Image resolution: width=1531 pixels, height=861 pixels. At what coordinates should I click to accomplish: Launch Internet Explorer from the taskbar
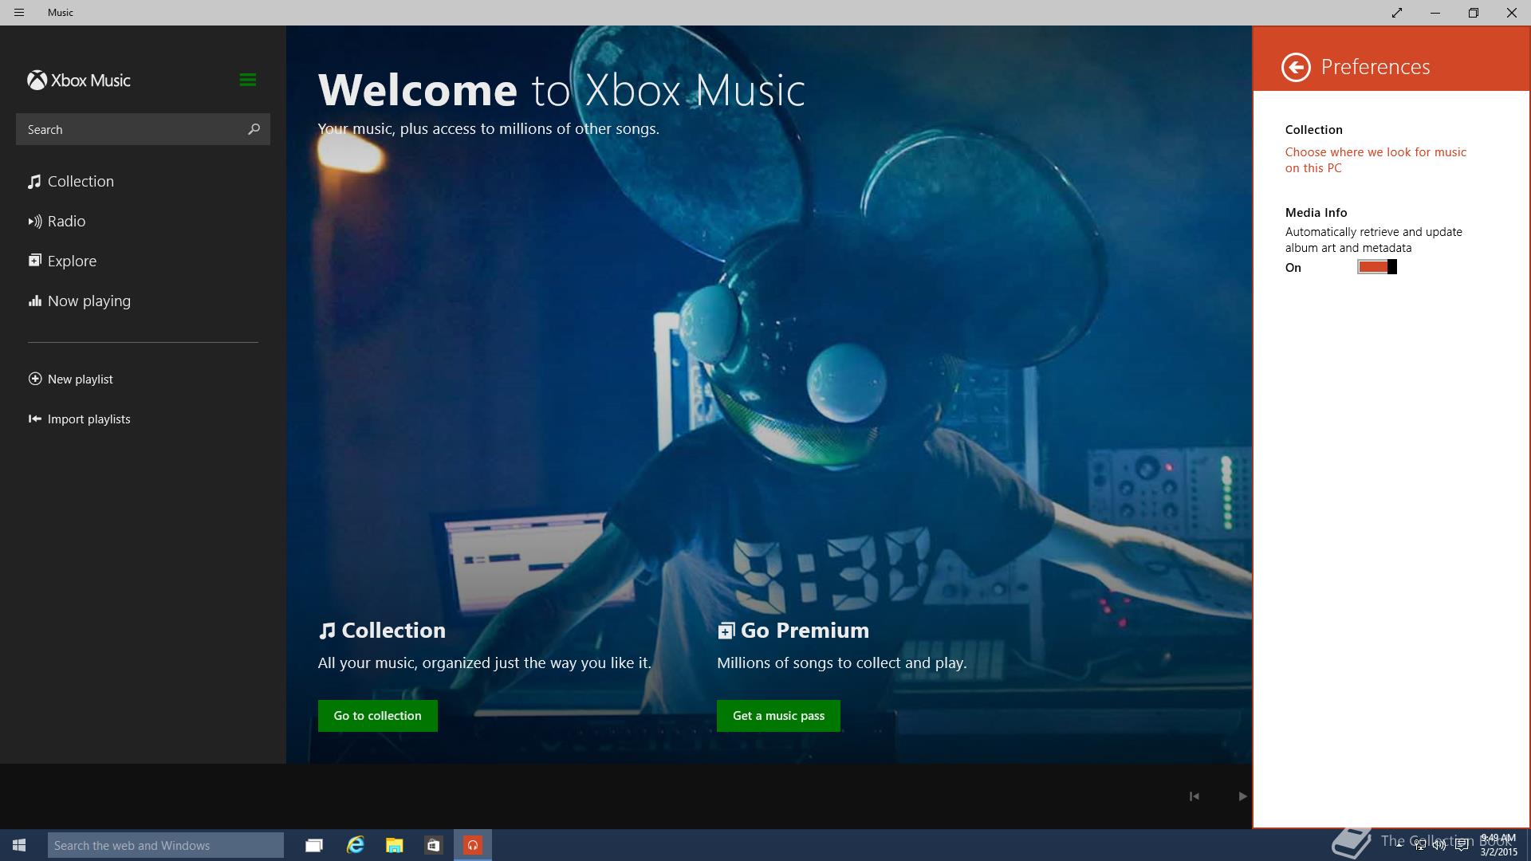(355, 845)
